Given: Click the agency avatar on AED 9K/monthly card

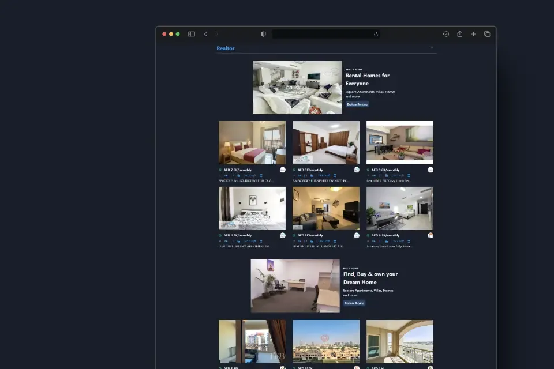Looking at the screenshot, I should (x=357, y=170).
